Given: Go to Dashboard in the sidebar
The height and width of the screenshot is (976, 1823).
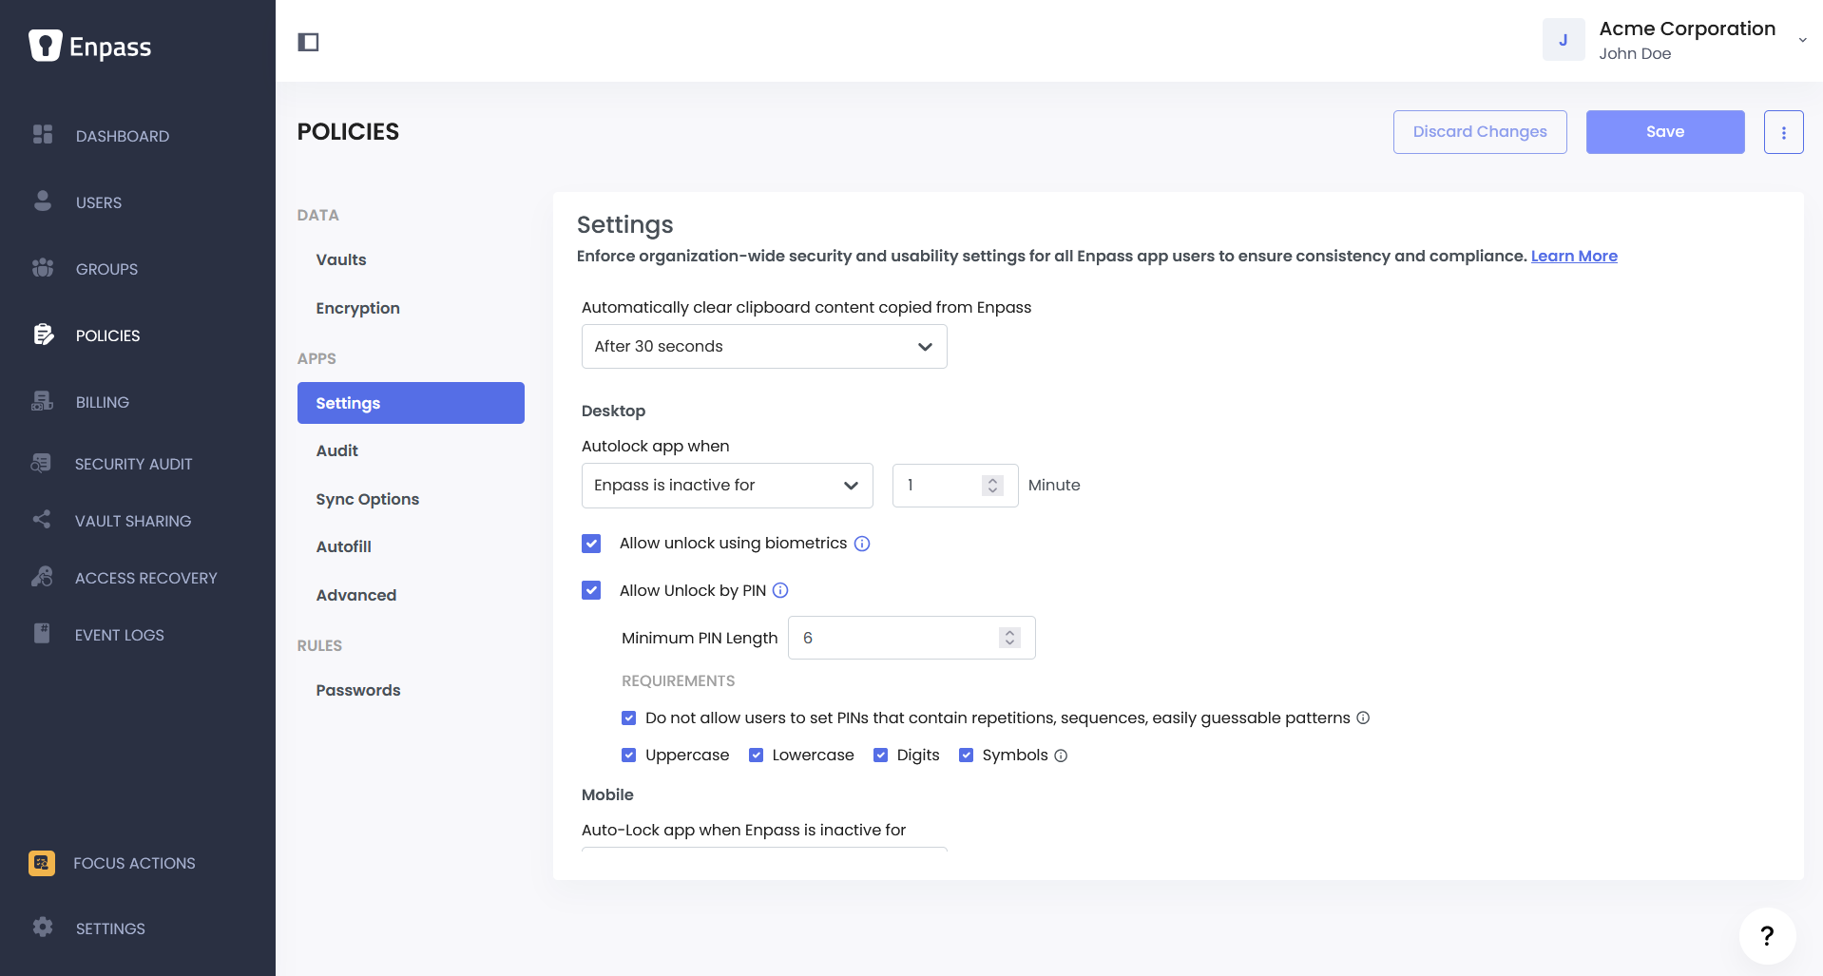Looking at the screenshot, I should (123, 136).
